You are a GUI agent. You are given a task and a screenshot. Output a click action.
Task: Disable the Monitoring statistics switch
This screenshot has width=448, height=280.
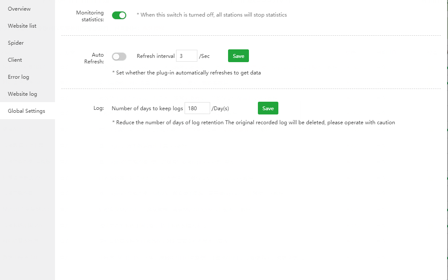coord(119,15)
